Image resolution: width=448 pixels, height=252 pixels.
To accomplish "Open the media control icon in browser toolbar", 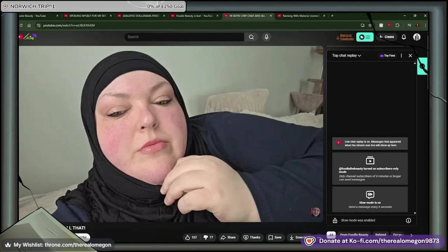I will [409, 25].
